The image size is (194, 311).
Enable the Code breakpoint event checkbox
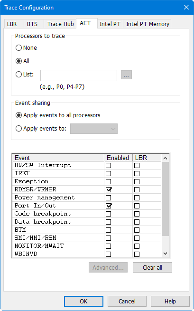tap(109, 214)
